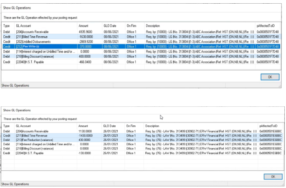Select [202]Unbilled Disbursements row
This screenshot has width=286, height=188.
point(141,42)
